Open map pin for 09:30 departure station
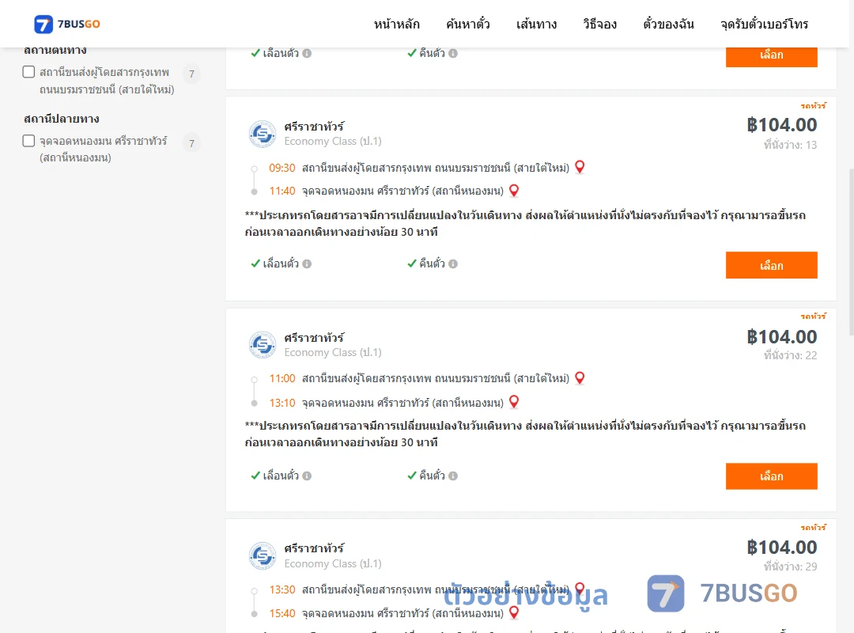854x633 pixels. pos(580,167)
